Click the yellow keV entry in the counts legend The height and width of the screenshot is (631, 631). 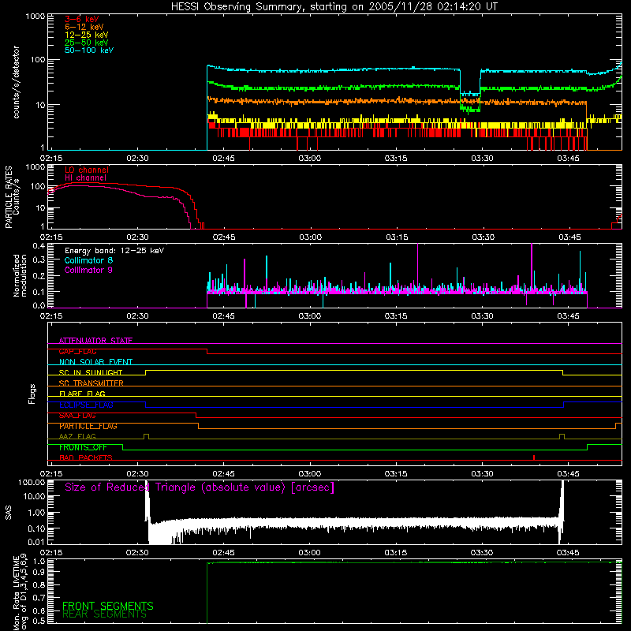87,35
